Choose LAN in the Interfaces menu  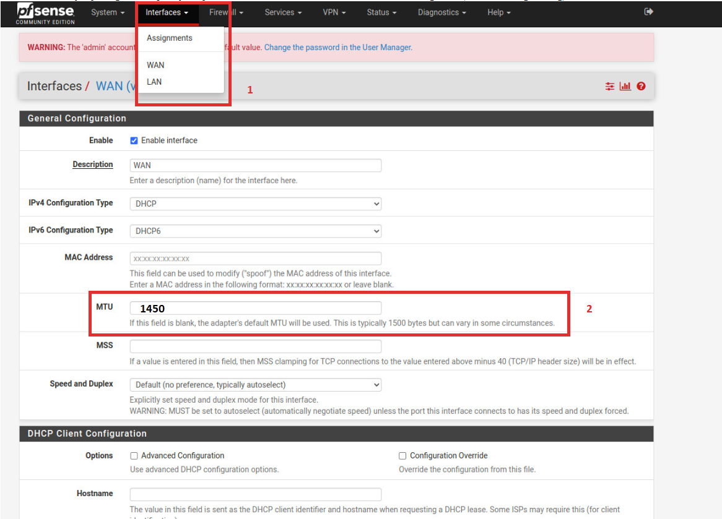[x=154, y=82]
